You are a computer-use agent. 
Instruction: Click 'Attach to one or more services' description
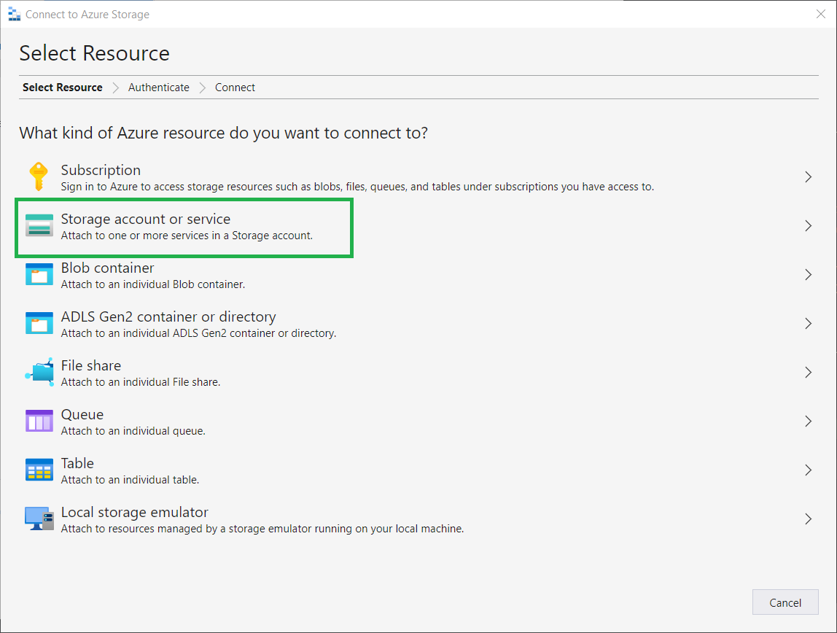[187, 236]
